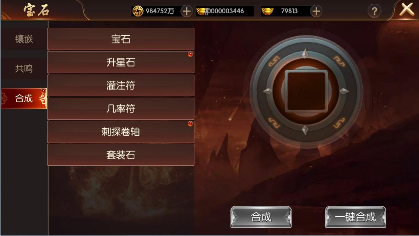Add yuanbao with plus button beside 79813
The height and width of the screenshot is (236, 419).
click(x=316, y=11)
